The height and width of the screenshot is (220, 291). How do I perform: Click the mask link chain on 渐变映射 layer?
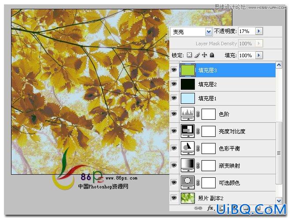[x=198, y=165]
